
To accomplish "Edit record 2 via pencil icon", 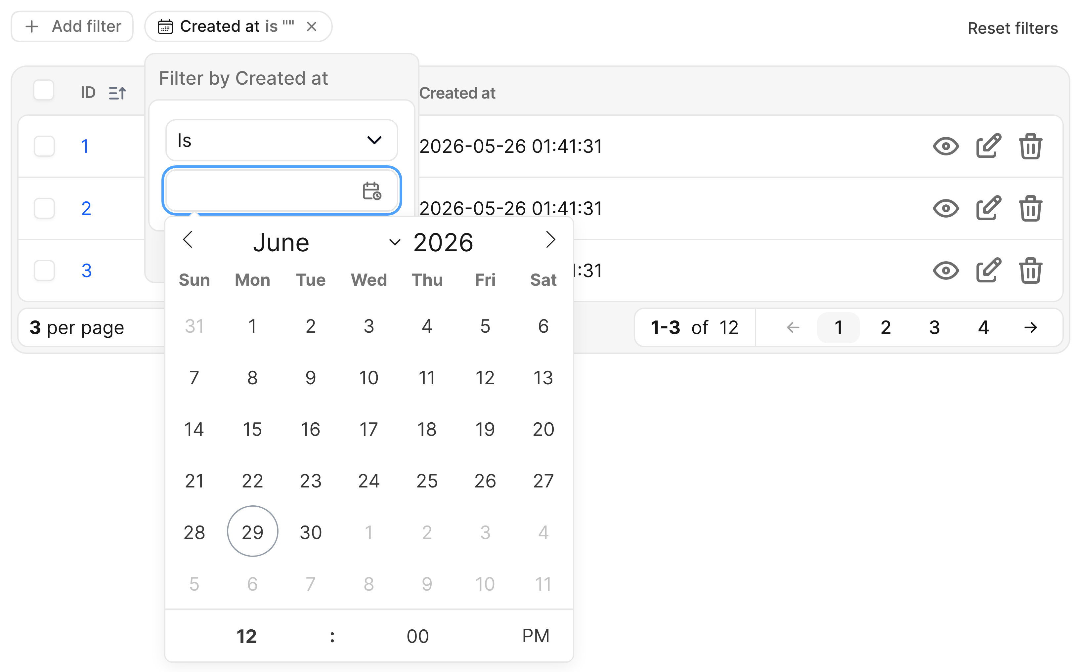I will pyautogui.click(x=988, y=208).
